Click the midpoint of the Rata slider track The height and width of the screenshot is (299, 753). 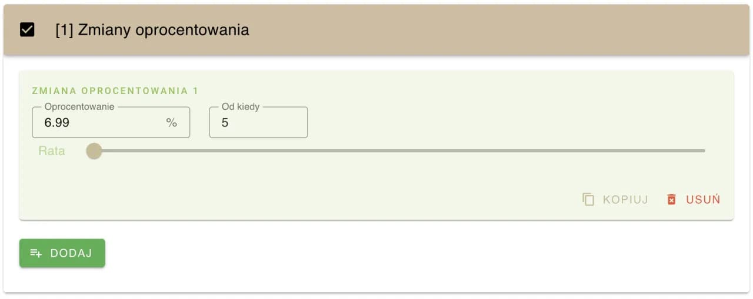point(399,151)
